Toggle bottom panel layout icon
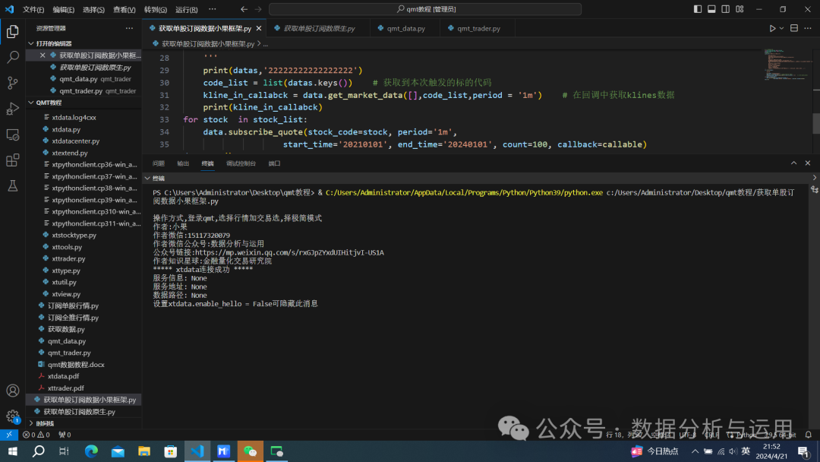820x462 pixels. coord(711,9)
